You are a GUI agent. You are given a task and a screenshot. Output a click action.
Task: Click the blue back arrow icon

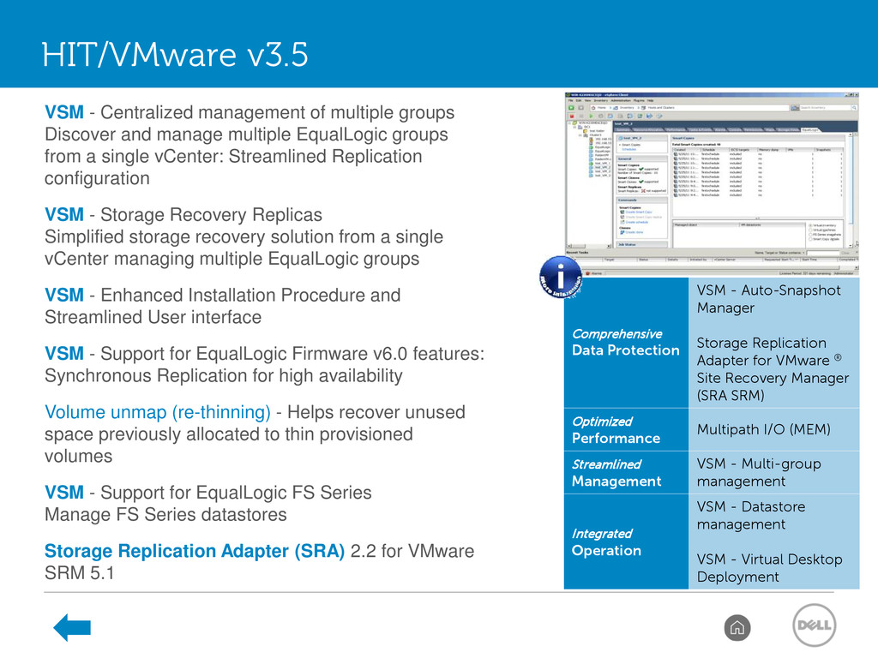(x=72, y=627)
